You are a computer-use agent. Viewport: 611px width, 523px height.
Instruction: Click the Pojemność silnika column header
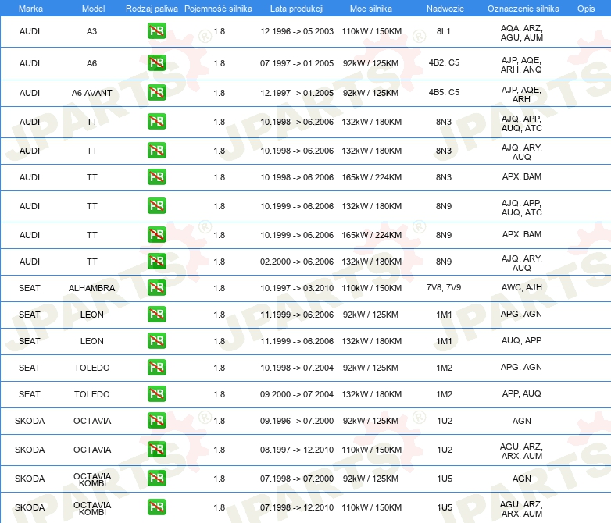[x=218, y=9]
